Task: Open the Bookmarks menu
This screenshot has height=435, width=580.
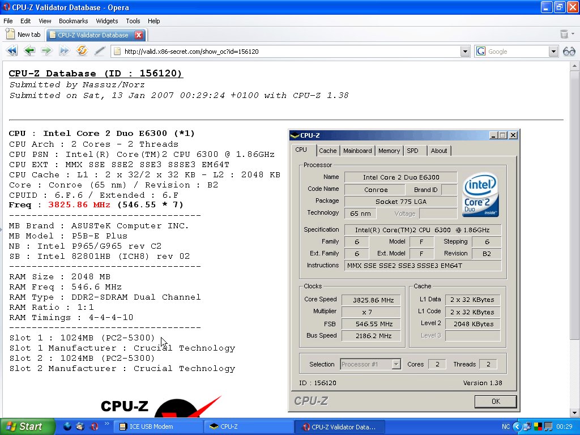Action: (73, 21)
